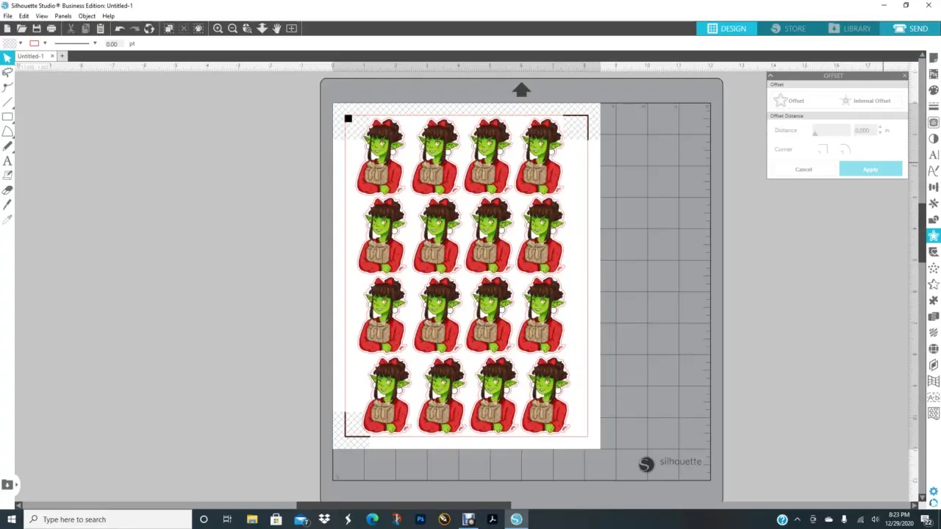Image resolution: width=941 pixels, height=529 pixels.
Task: Click the Fit to Page icon
Action: click(x=292, y=28)
